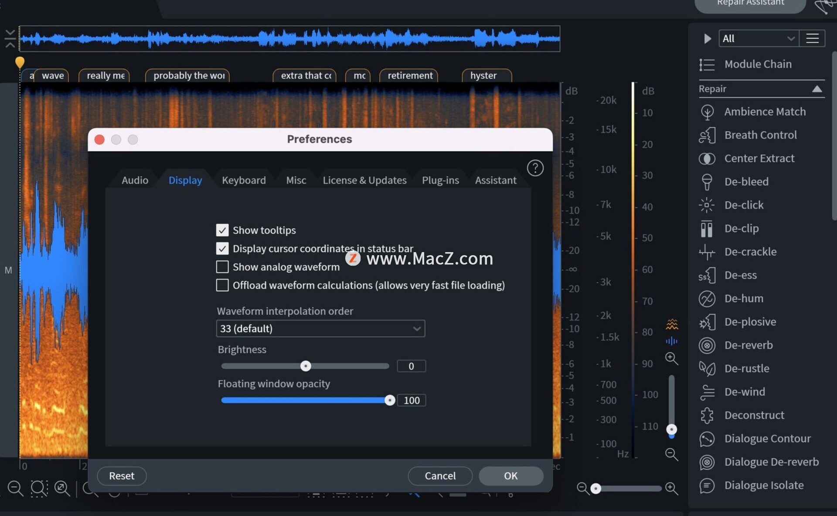Open the Plug-ins preferences tab
This screenshot has height=516, width=837.
click(440, 180)
